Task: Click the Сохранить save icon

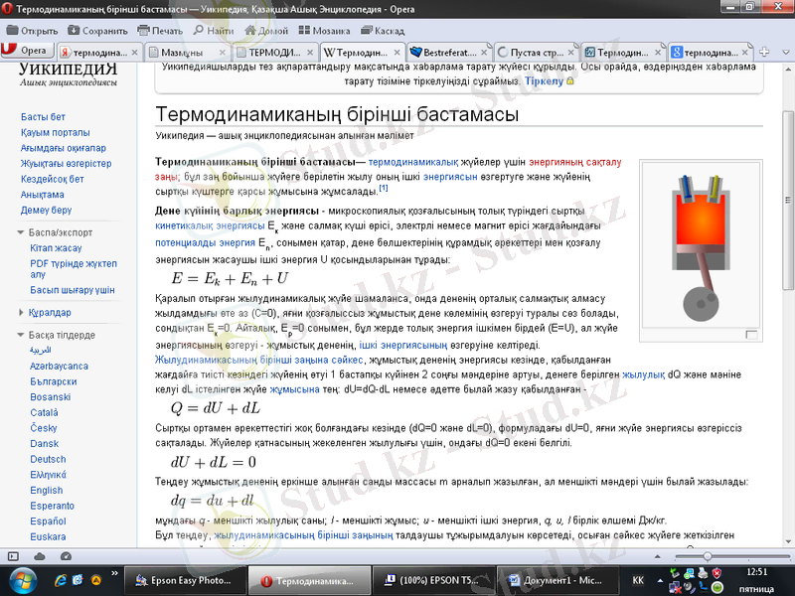Action: click(x=74, y=30)
